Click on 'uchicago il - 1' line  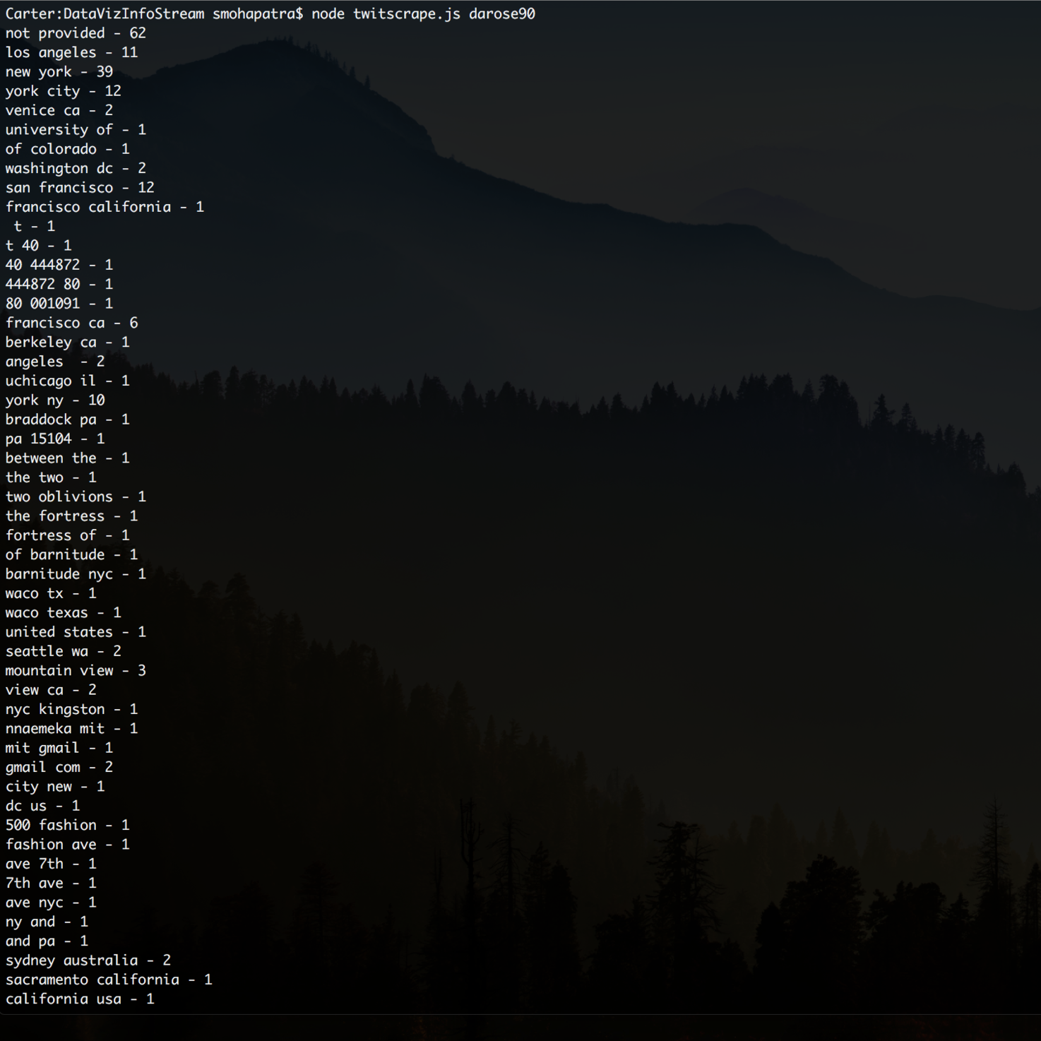(x=68, y=381)
